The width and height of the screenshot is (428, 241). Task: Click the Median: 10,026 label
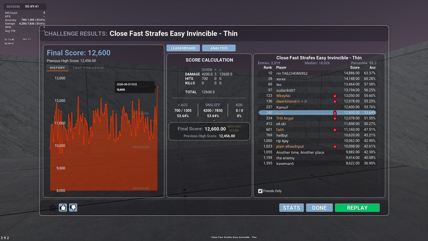tap(317, 63)
